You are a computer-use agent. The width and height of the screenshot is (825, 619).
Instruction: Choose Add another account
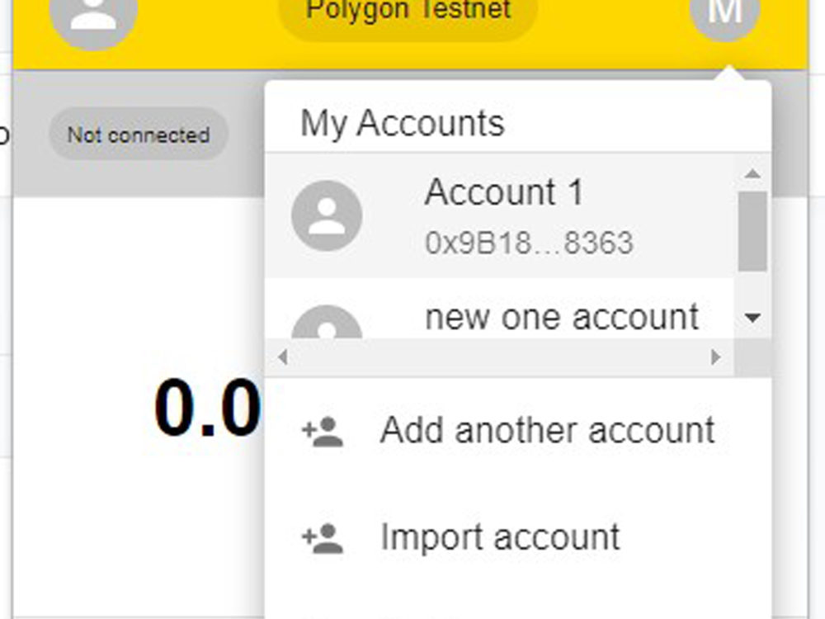pos(518,431)
